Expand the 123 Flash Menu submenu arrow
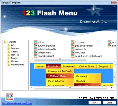118x106 pixels. click(x=72, y=76)
